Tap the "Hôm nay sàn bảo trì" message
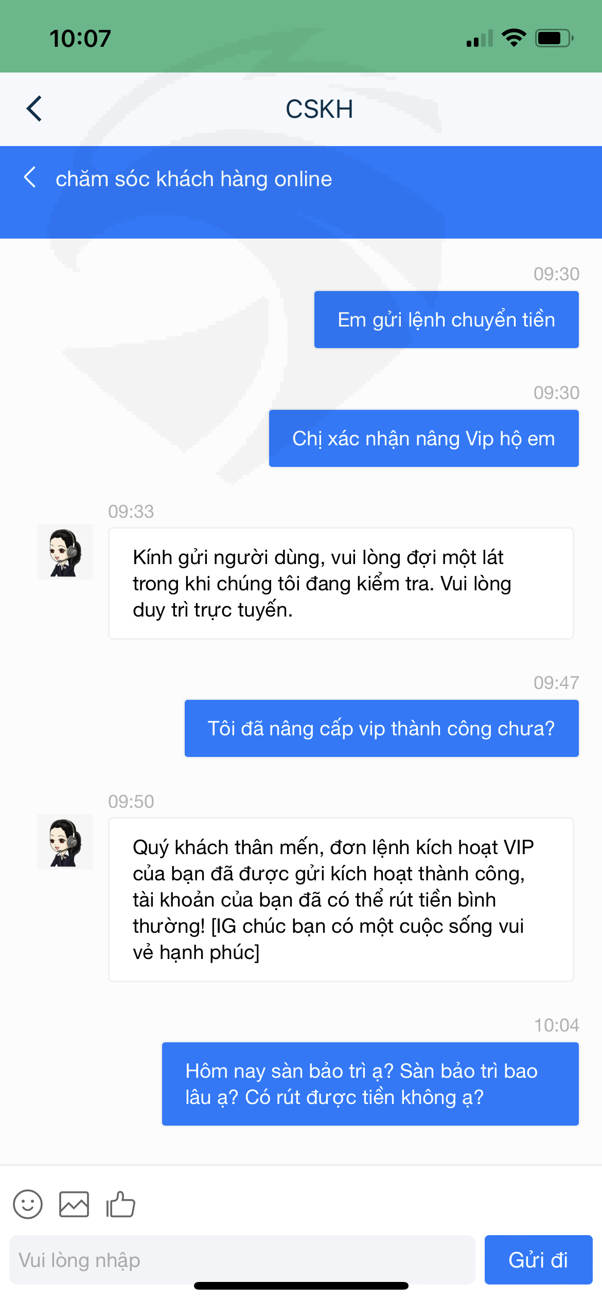Screen dimensions: 602x1302 [x=370, y=1084]
